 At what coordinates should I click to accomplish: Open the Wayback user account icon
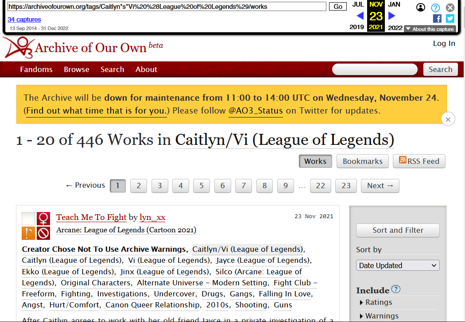tap(421, 8)
